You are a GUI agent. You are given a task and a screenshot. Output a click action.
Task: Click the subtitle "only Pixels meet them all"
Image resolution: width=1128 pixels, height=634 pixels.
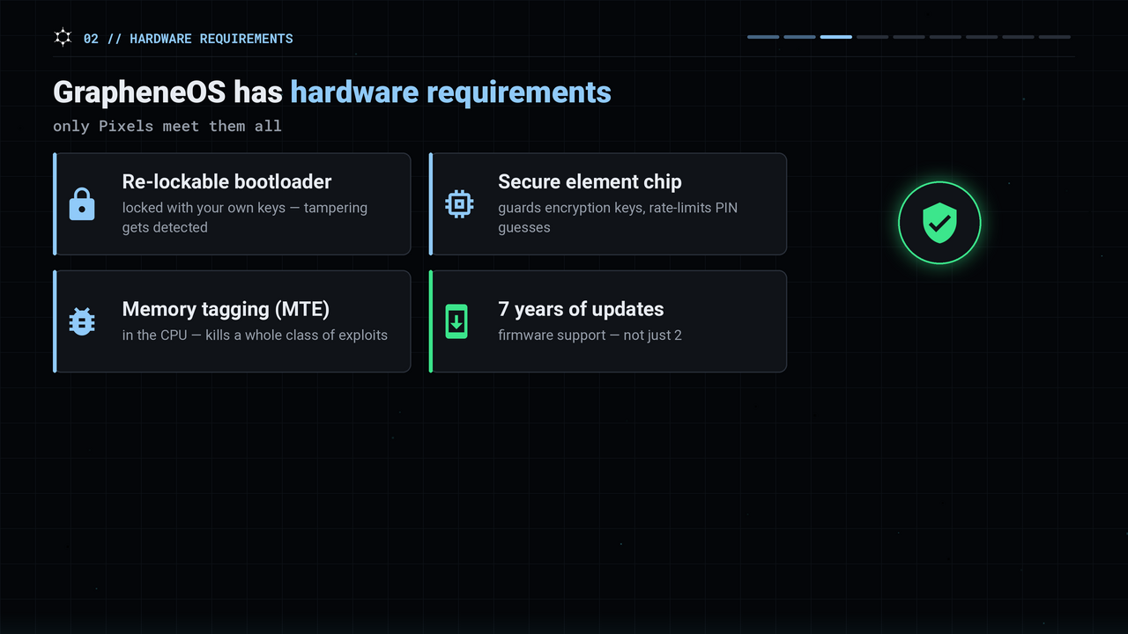point(167,126)
